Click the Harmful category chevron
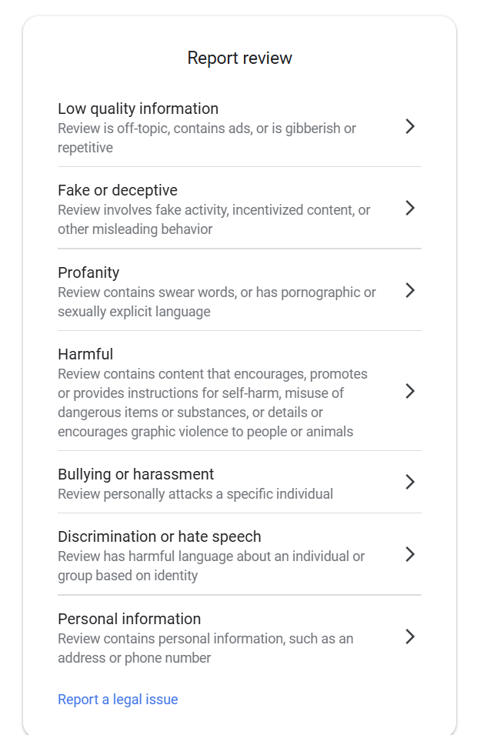This screenshot has width=480, height=735. (410, 392)
